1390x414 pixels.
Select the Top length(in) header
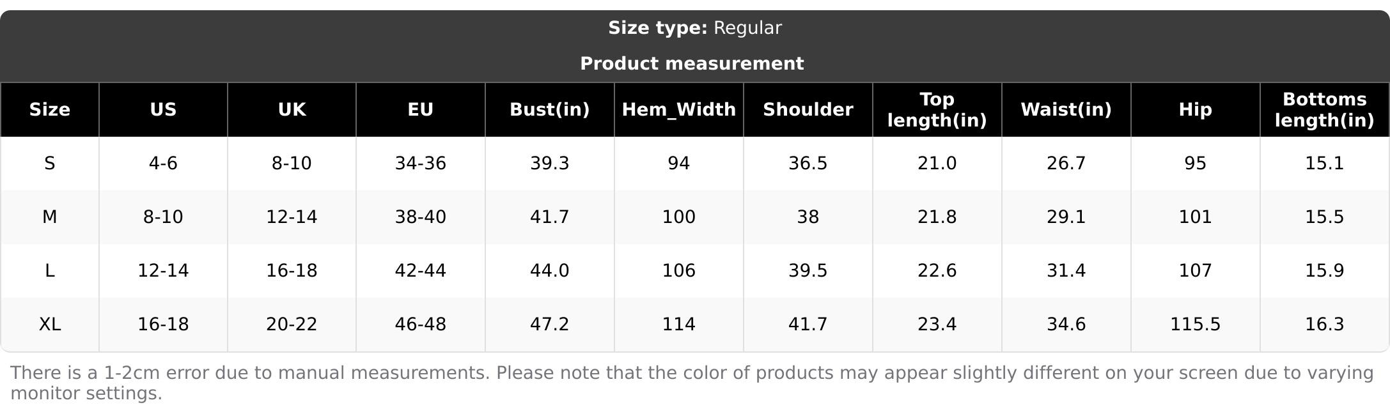(x=937, y=110)
